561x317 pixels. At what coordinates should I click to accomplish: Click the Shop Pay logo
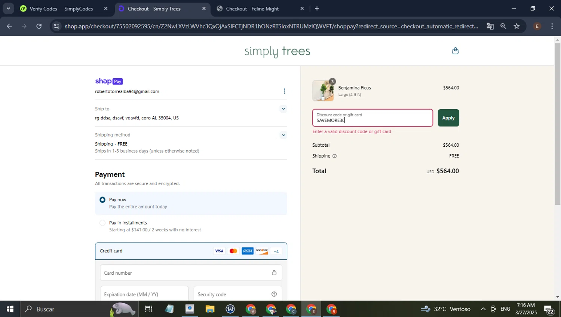109,81
